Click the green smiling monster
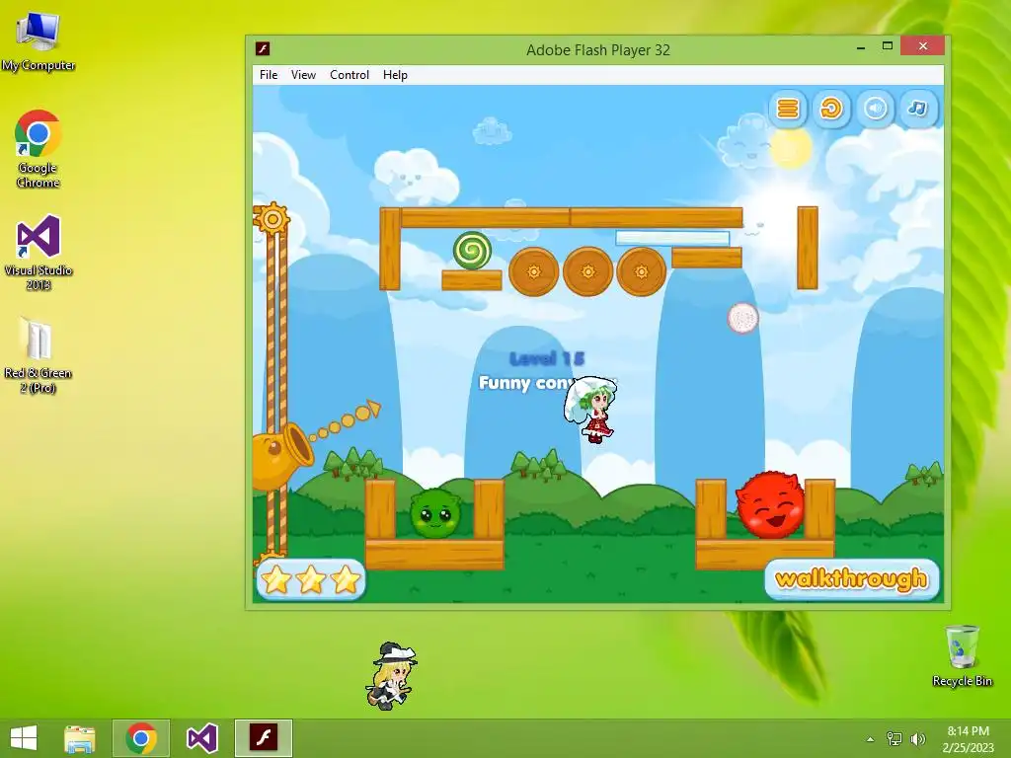The width and height of the screenshot is (1011, 758). pyautogui.click(x=435, y=513)
